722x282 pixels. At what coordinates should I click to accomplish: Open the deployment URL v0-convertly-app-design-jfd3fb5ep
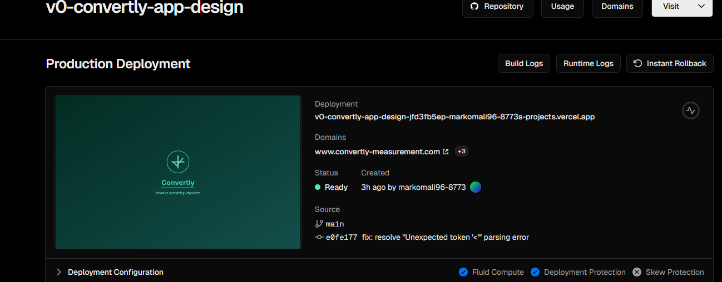click(454, 117)
